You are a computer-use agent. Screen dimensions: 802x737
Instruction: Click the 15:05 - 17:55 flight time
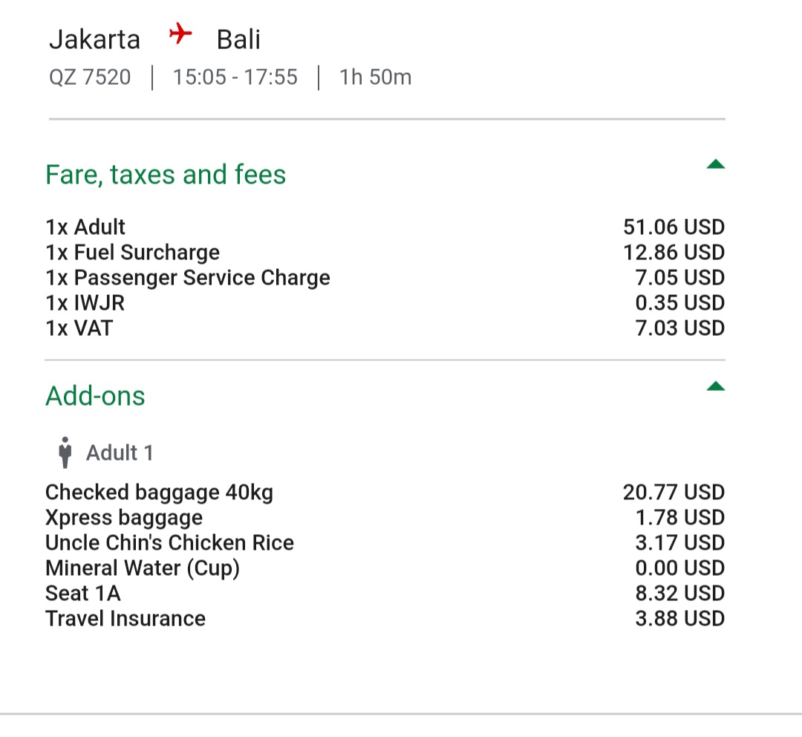click(235, 77)
